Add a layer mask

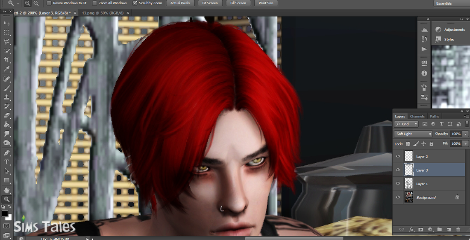pyautogui.click(x=420, y=229)
